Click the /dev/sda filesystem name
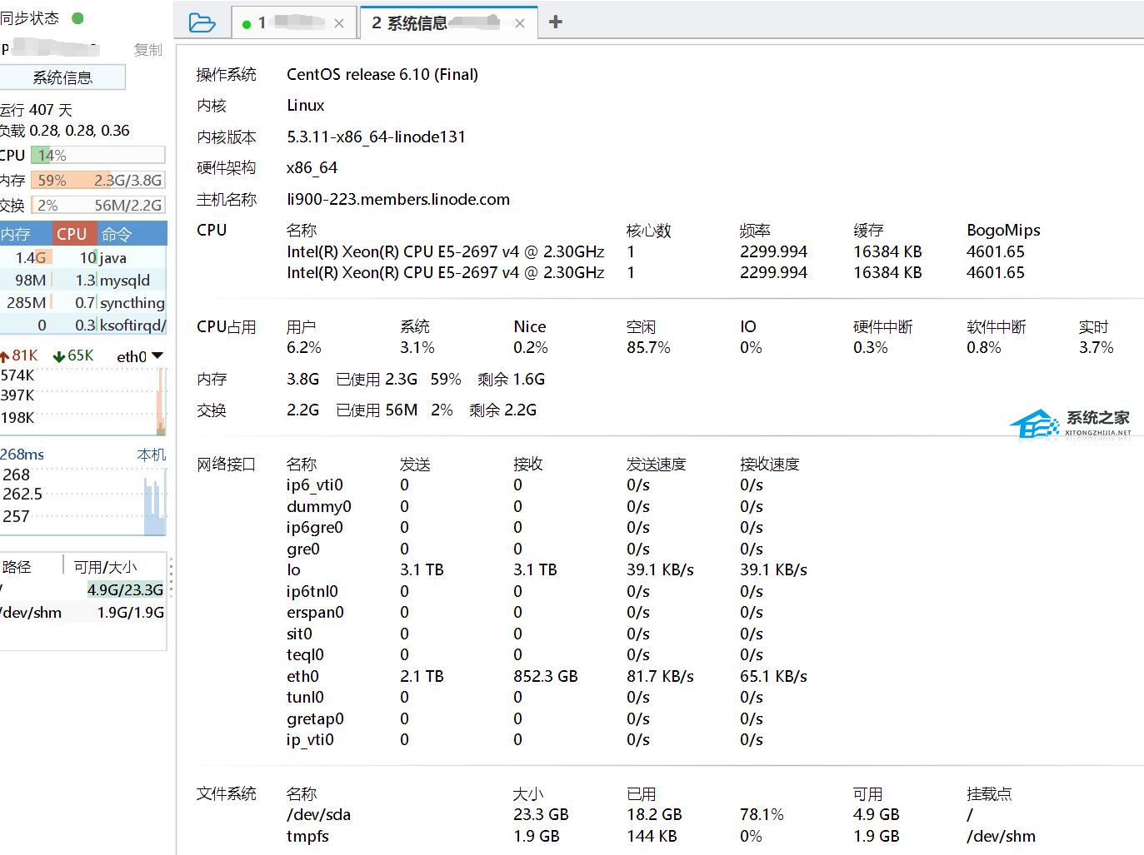1144x855 pixels. pos(318,814)
